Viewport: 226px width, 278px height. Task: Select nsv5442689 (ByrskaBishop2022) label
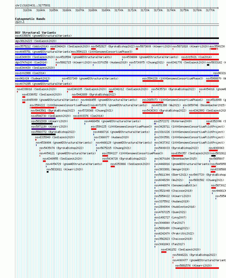94,94
